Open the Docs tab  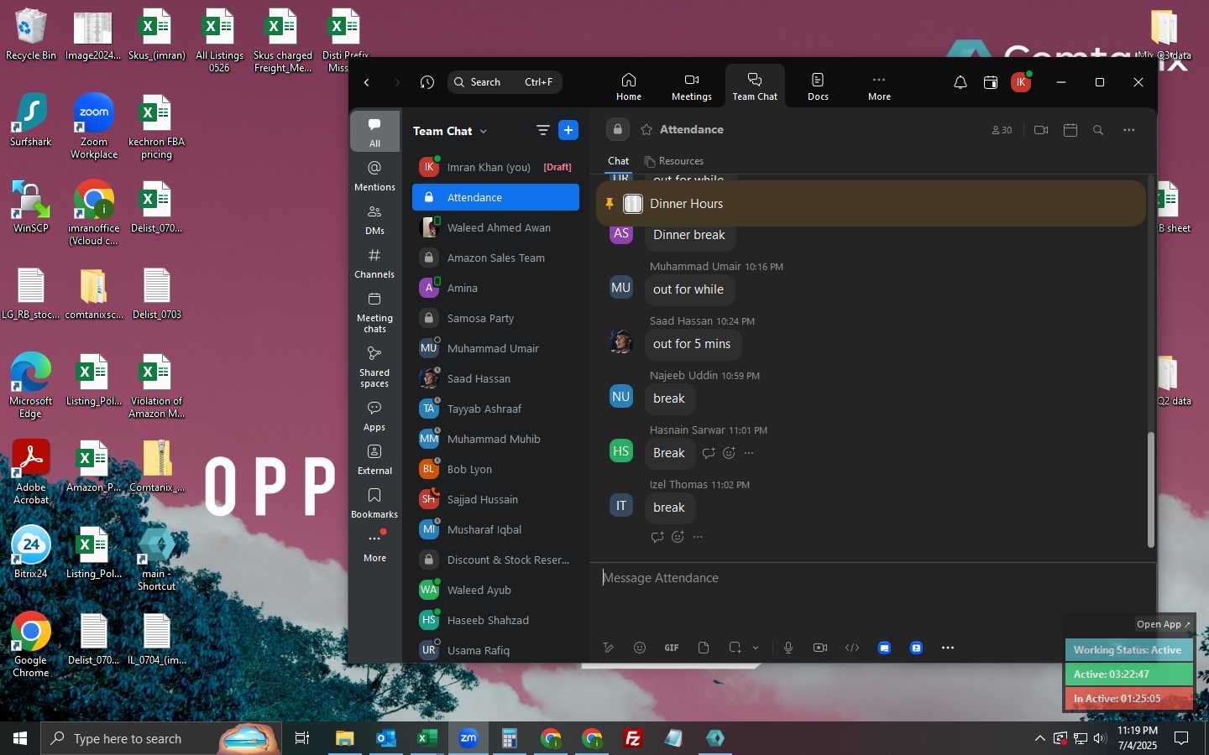(818, 86)
